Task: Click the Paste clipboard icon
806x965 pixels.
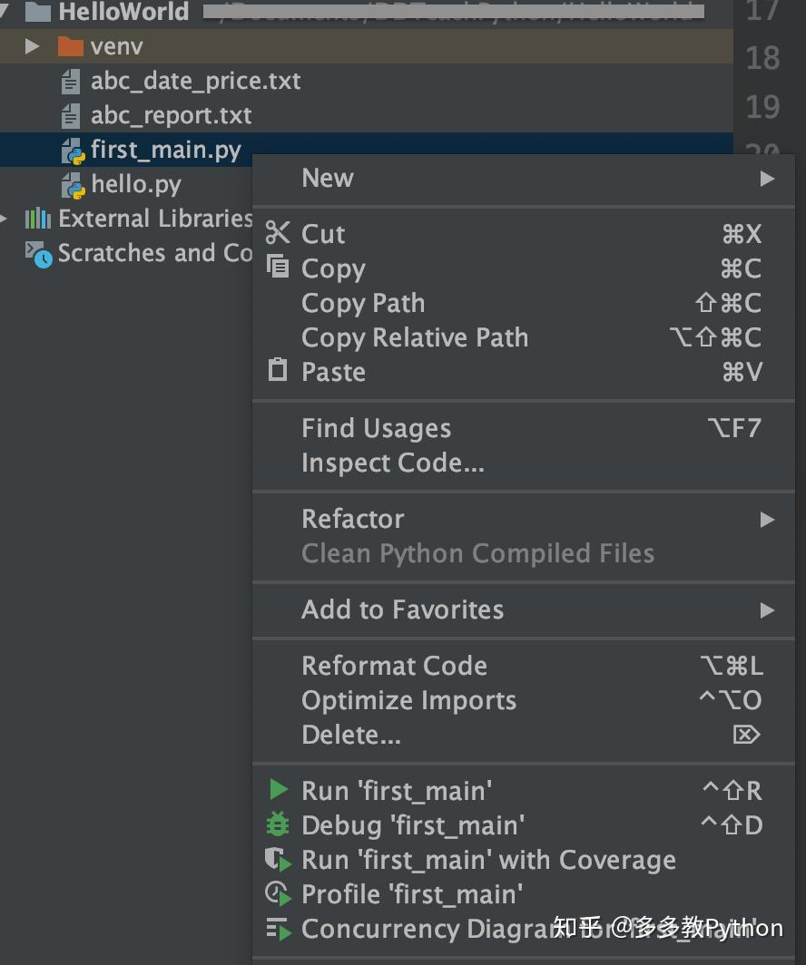Action: [277, 370]
